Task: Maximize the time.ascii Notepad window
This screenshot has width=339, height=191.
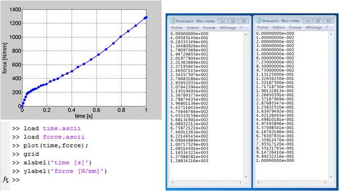Action: tap(318, 21)
